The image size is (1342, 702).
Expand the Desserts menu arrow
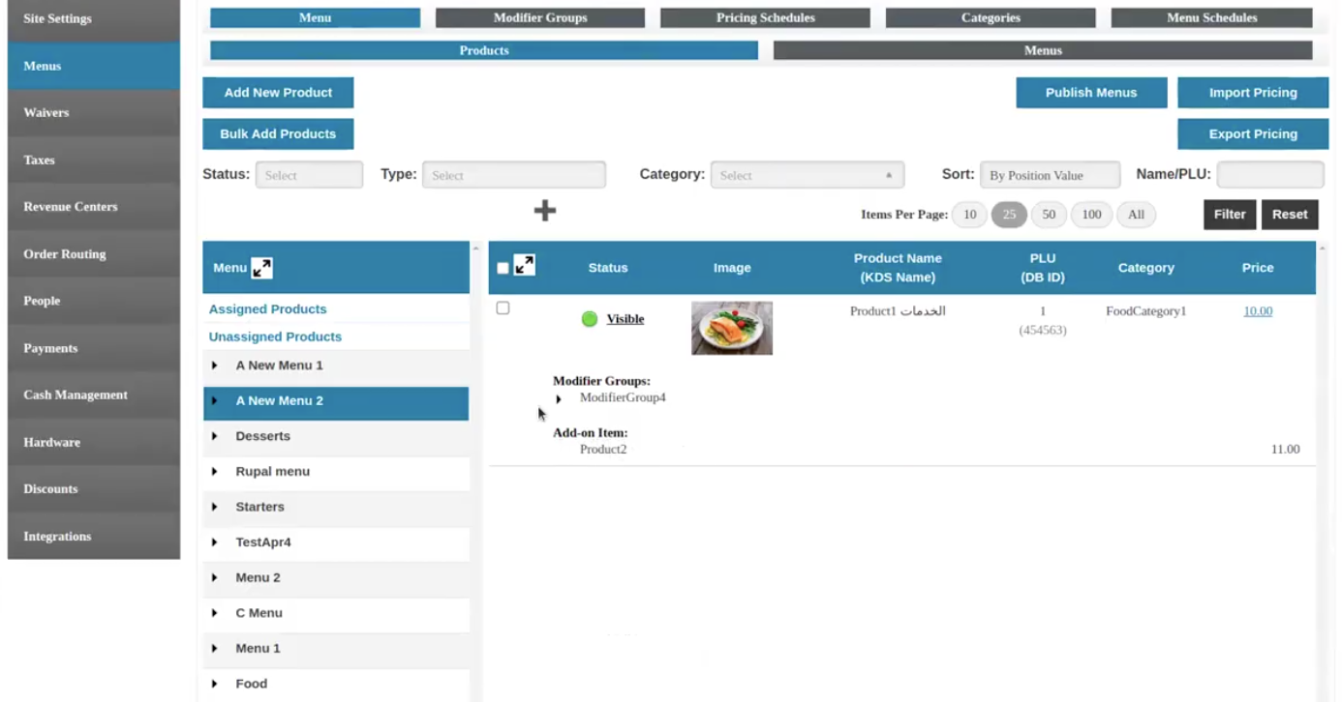coord(215,436)
